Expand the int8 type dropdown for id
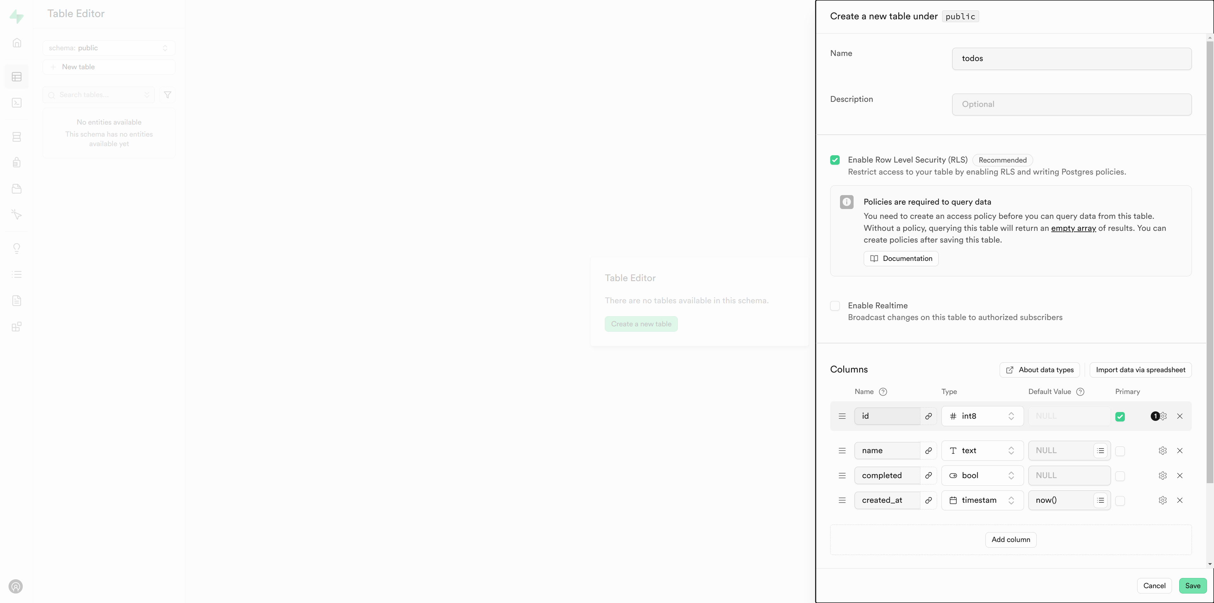 [982, 416]
